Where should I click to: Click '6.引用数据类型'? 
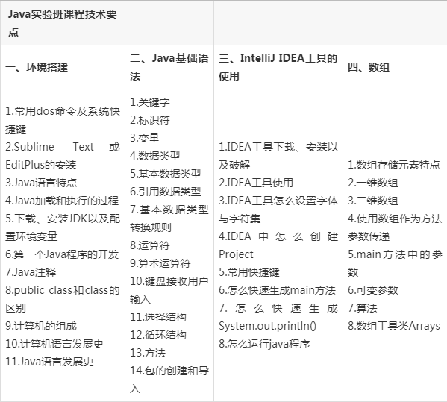(x=166, y=192)
